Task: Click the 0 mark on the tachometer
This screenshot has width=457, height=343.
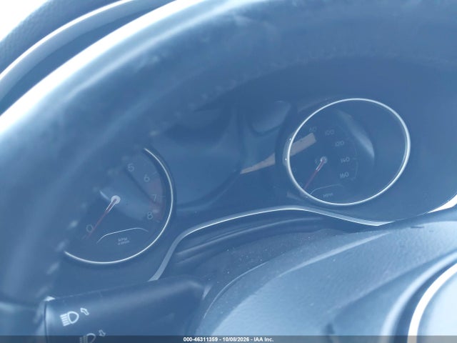Action: click(x=90, y=228)
